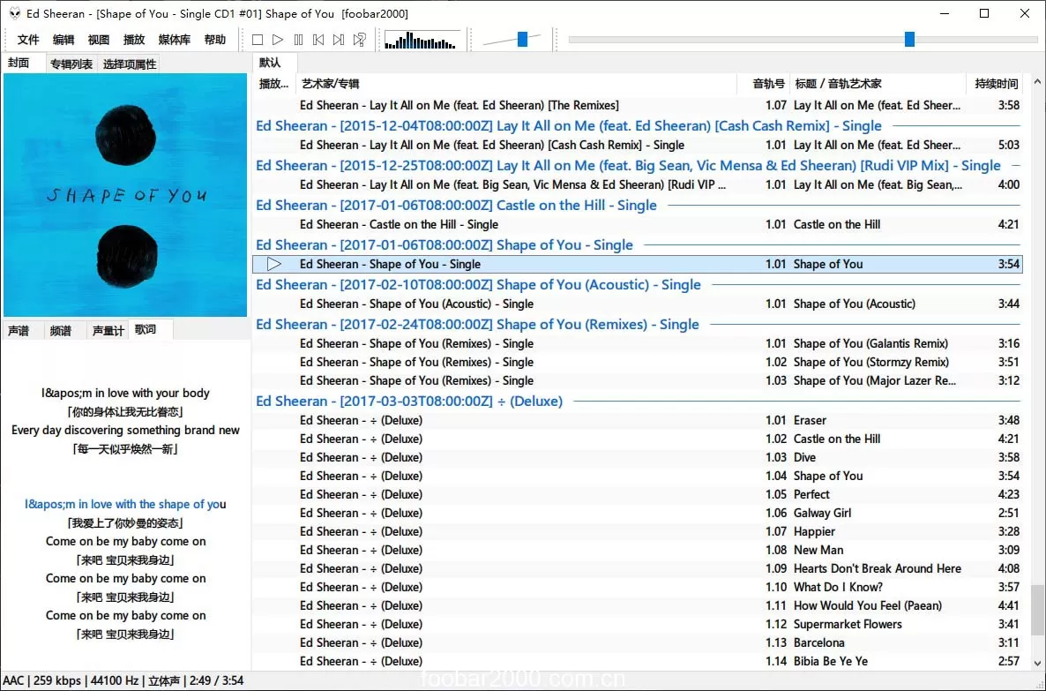Select the album header Shape of You (Acoustic) - Single

(x=478, y=284)
